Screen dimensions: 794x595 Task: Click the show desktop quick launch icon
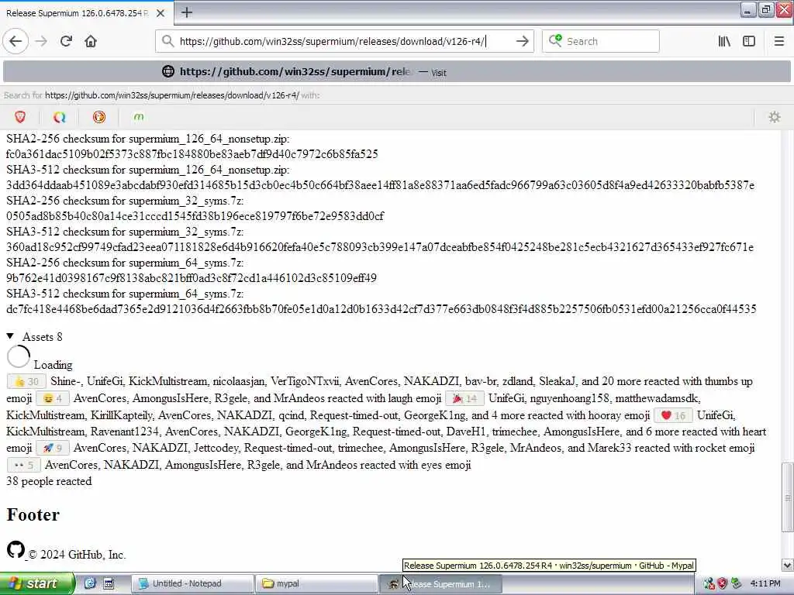pyautogui.click(x=109, y=583)
